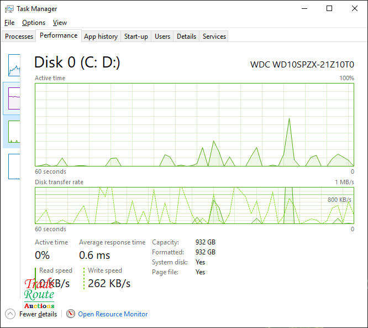Viewport: 368px width, 328px height.
Task: Open the Details tab
Action: pyautogui.click(x=186, y=37)
